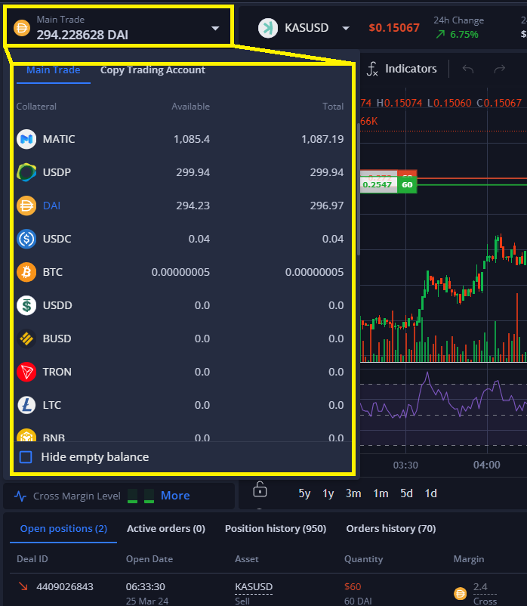The image size is (527, 606).
Task: Select the 1y chart time range
Action: click(x=328, y=493)
